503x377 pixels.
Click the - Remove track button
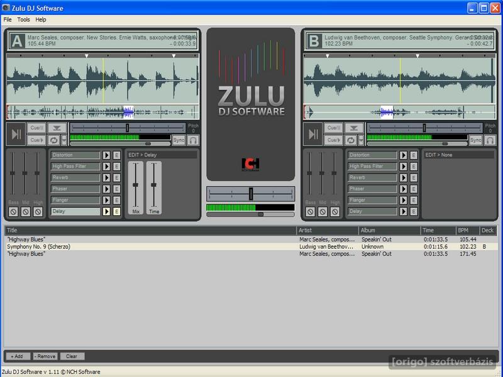45,356
